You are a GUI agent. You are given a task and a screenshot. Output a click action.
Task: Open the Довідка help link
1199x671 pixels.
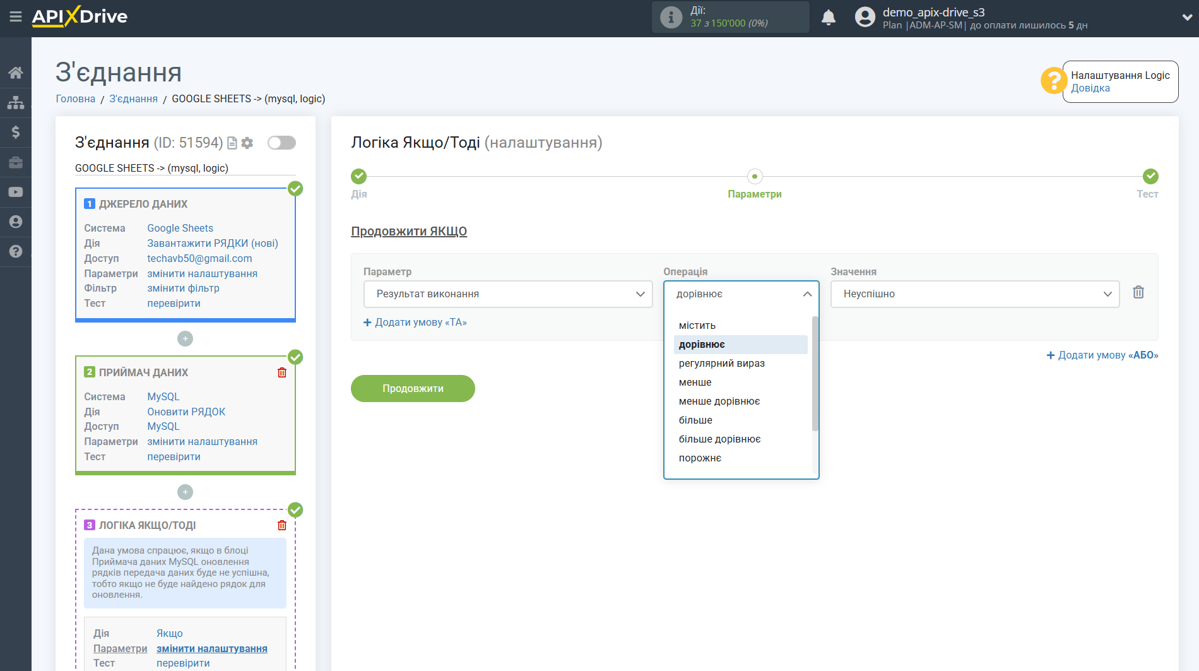click(1090, 88)
